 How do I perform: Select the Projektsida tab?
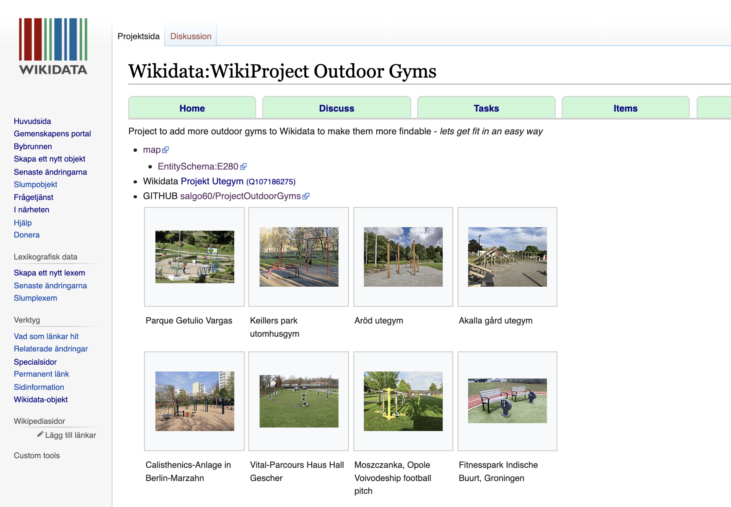(139, 36)
